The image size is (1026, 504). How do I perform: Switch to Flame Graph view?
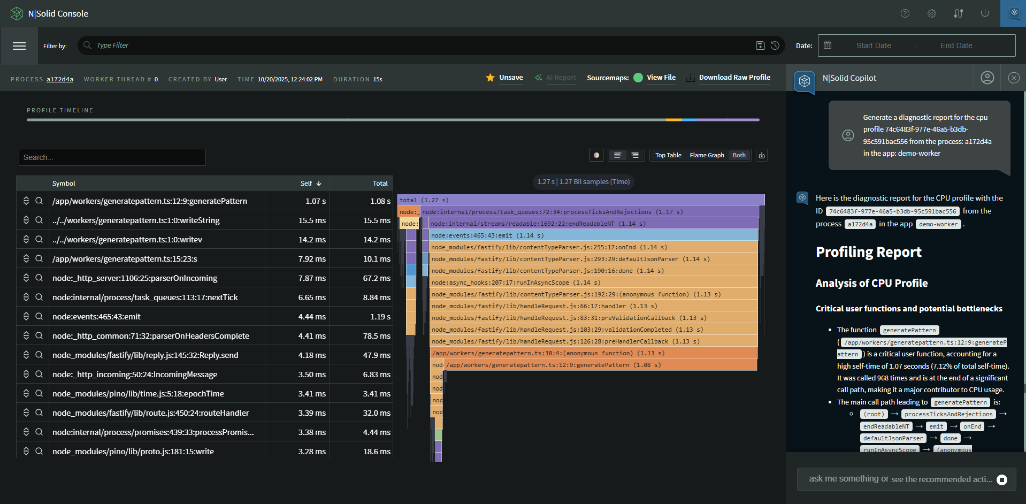707,155
